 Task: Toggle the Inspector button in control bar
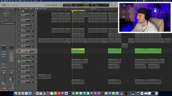click(x=4, y=5)
